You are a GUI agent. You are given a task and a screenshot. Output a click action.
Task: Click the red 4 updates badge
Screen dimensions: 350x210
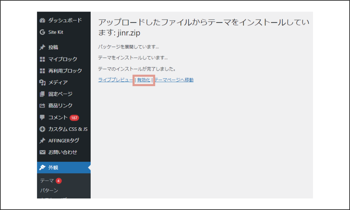click(58, 181)
